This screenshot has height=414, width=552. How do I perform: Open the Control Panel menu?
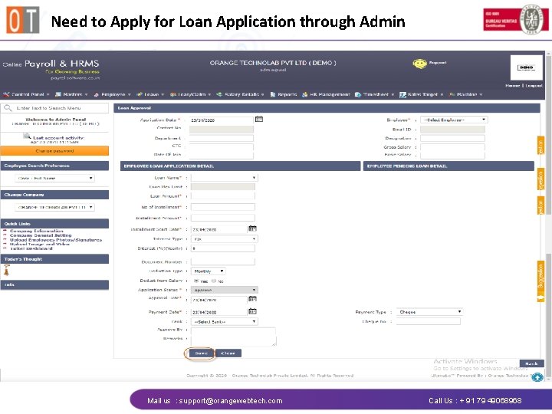28,94
